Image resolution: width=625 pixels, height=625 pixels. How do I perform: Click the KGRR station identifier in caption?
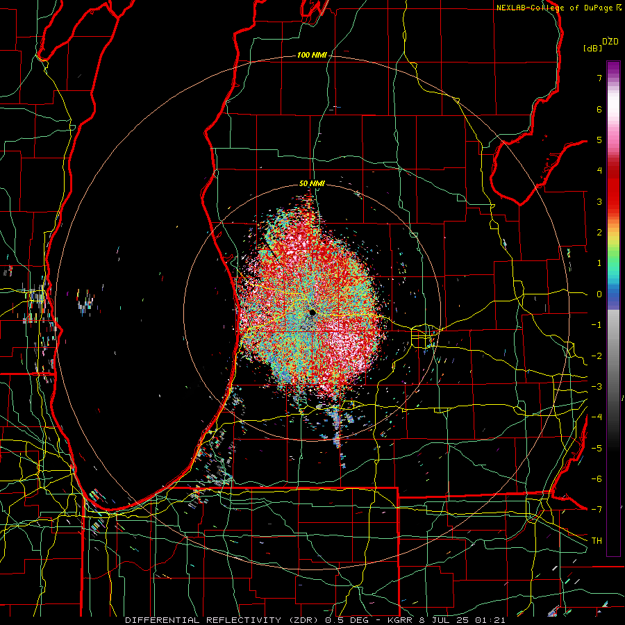tap(401, 620)
